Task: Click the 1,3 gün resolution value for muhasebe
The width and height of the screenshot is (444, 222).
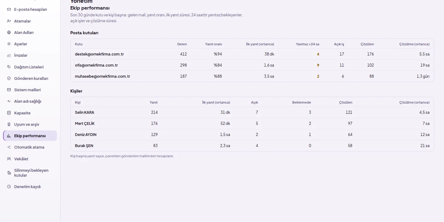Action: 423,76
